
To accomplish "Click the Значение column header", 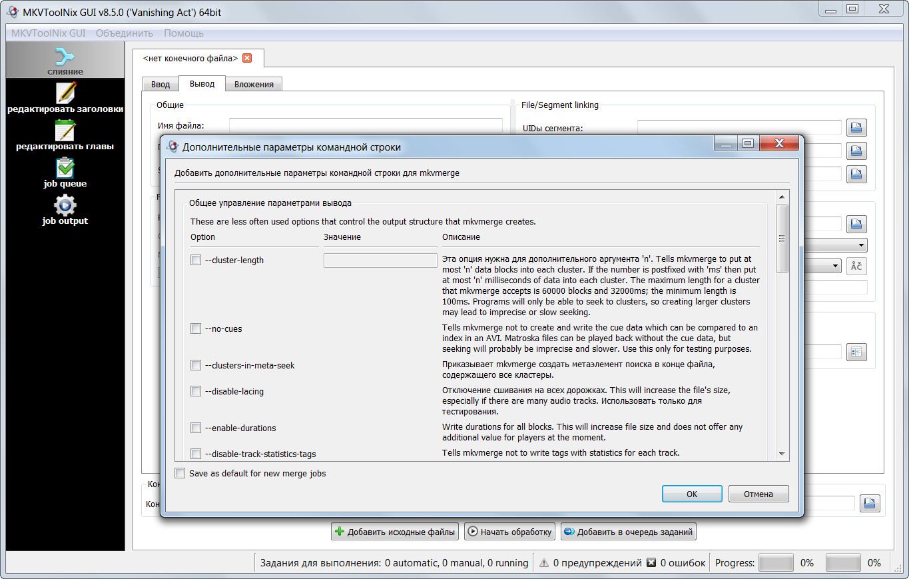I will click(x=342, y=237).
